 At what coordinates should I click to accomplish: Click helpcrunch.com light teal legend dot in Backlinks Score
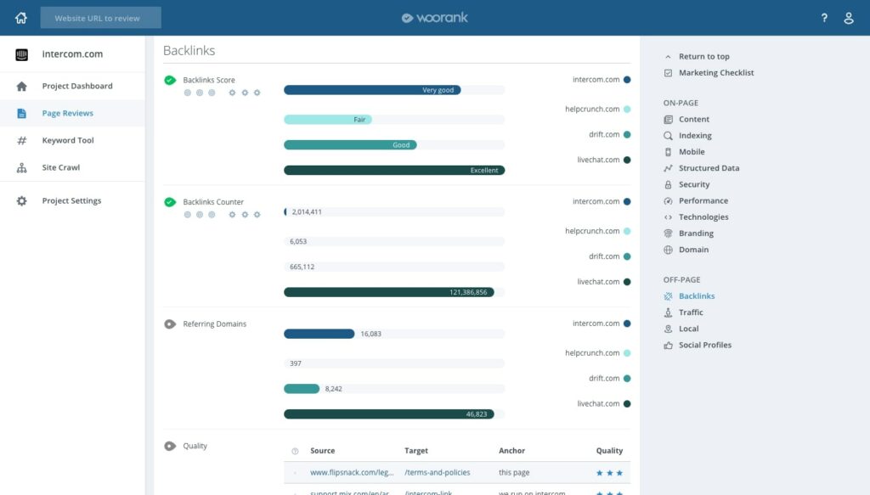pos(627,110)
